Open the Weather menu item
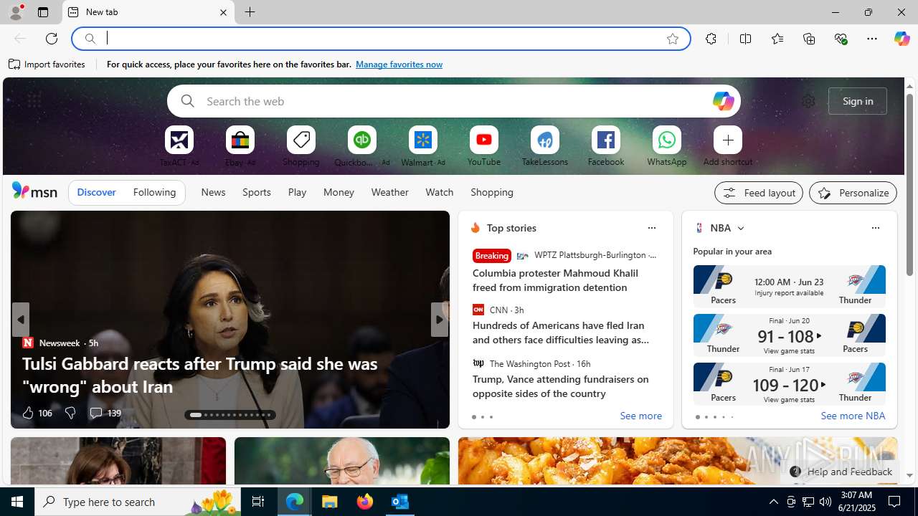The image size is (918, 516). tap(389, 193)
